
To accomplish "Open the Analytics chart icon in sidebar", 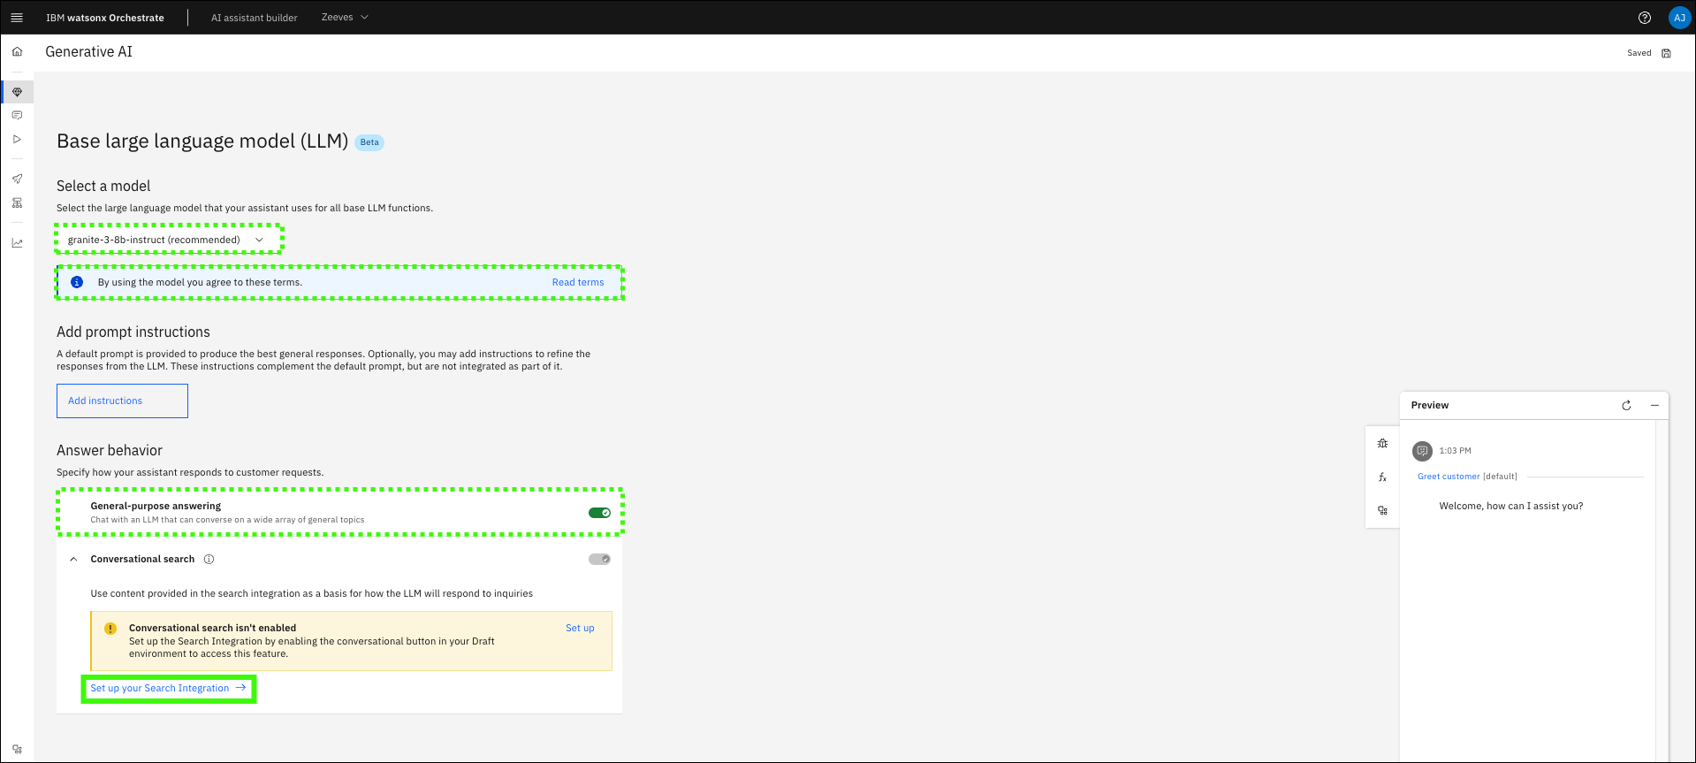I will click(17, 243).
